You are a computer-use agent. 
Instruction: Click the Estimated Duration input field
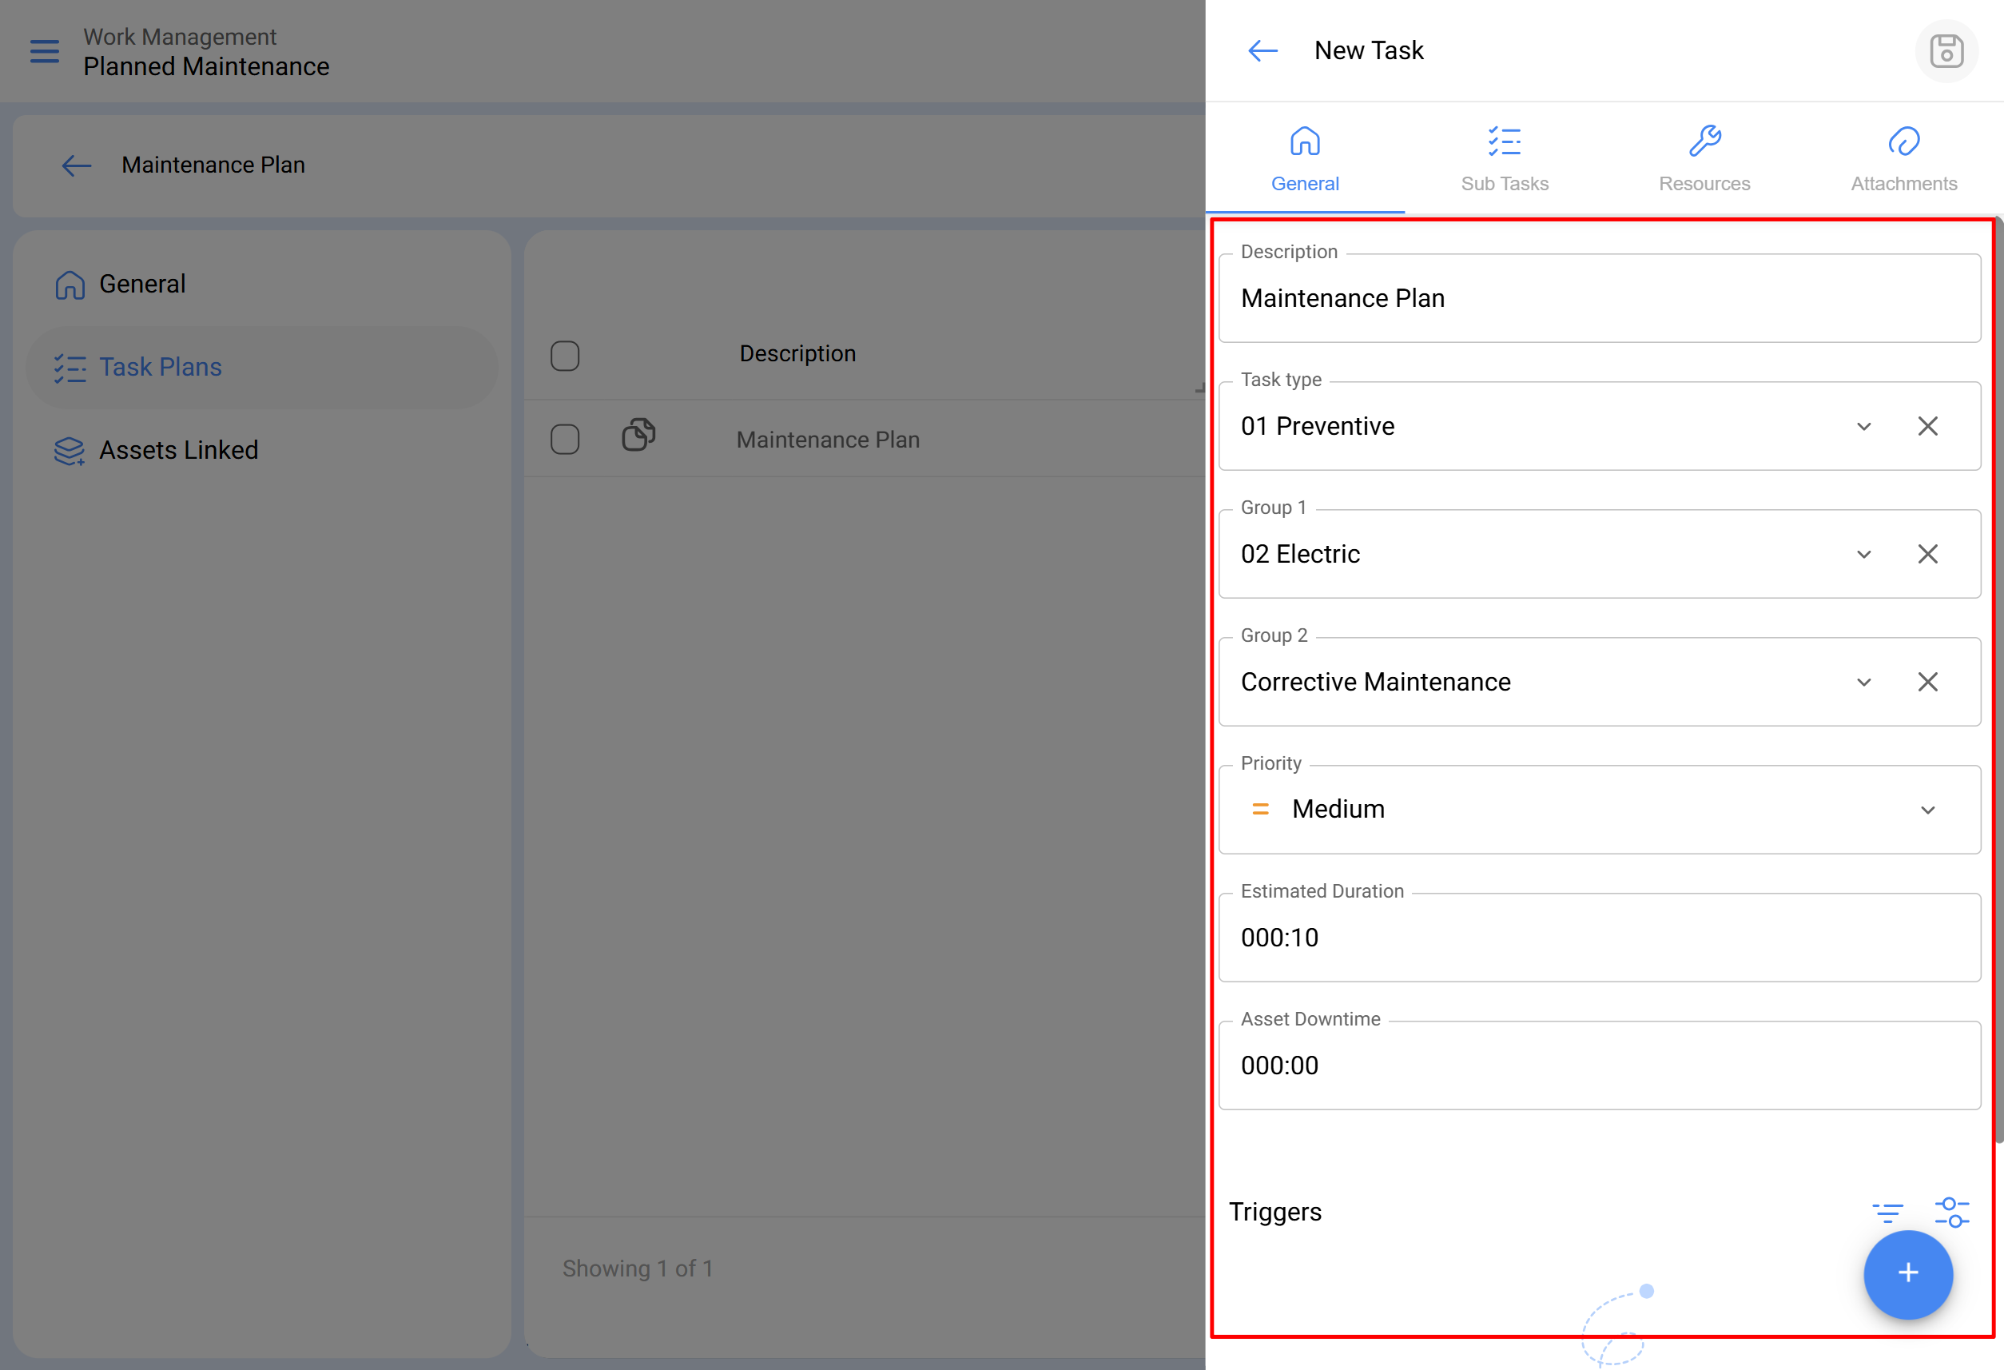click(1599, 938)
